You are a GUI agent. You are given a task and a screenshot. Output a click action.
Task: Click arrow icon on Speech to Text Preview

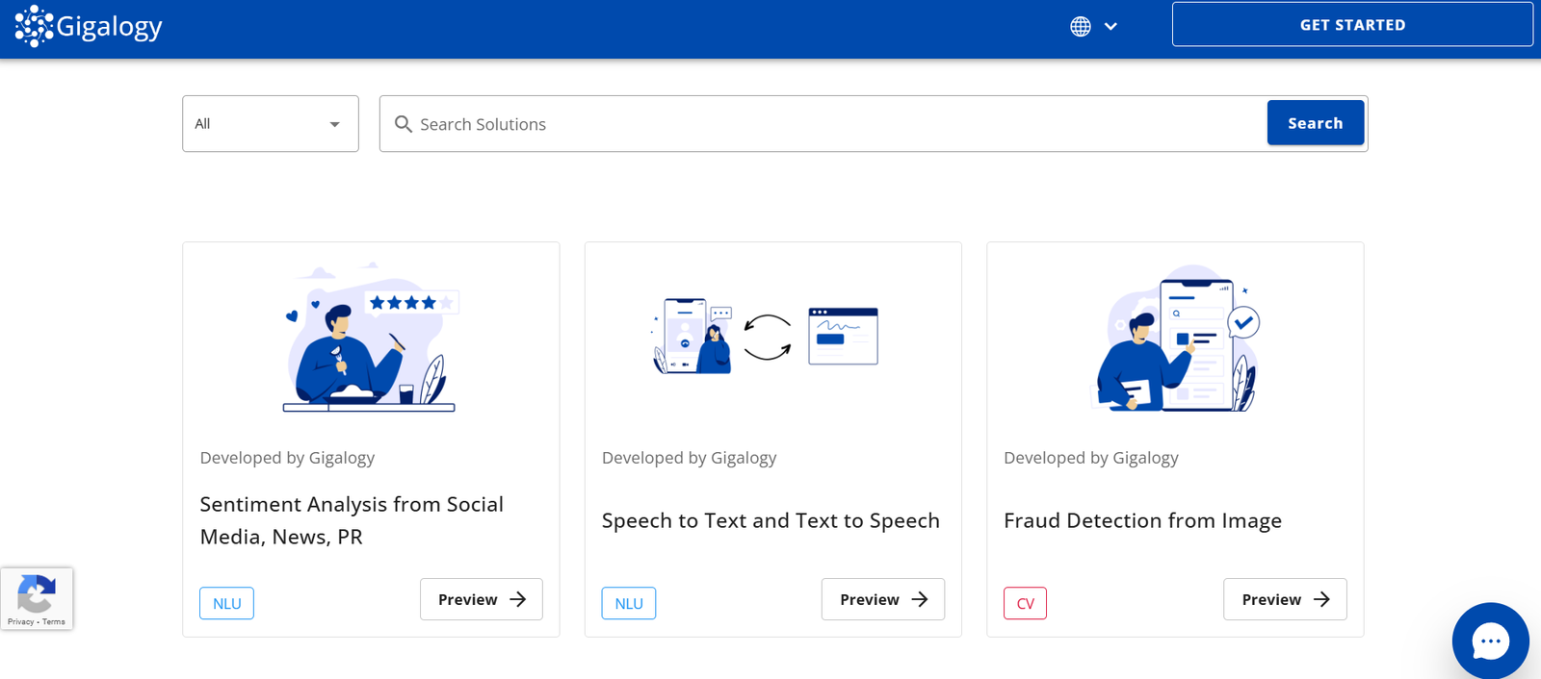pos(920,599)
